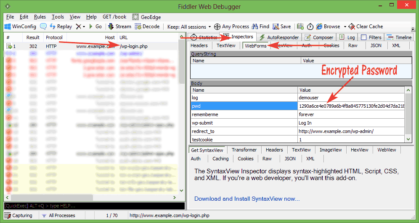Click redirect_to URL value cell
Screen dimensions: 419x223
351,131
